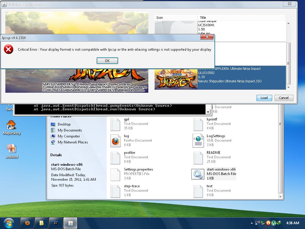Viewport: 305px width, 229px height.
Task: Switch to Firefox in the taskbar
Action: 27,223
